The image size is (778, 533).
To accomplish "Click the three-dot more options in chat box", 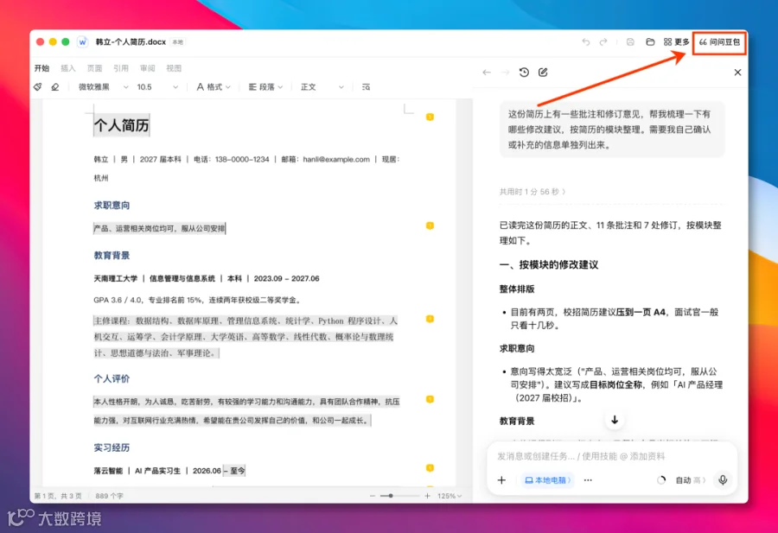I will point(588,480).
